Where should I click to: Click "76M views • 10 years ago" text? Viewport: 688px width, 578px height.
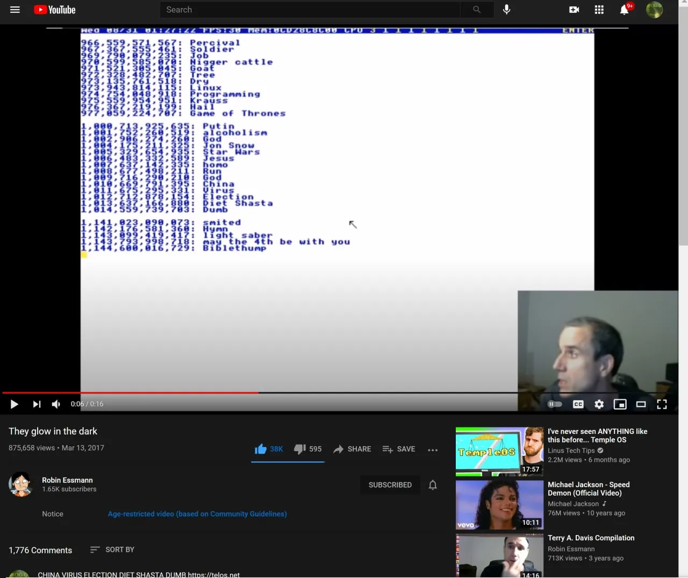coord(586,513)
